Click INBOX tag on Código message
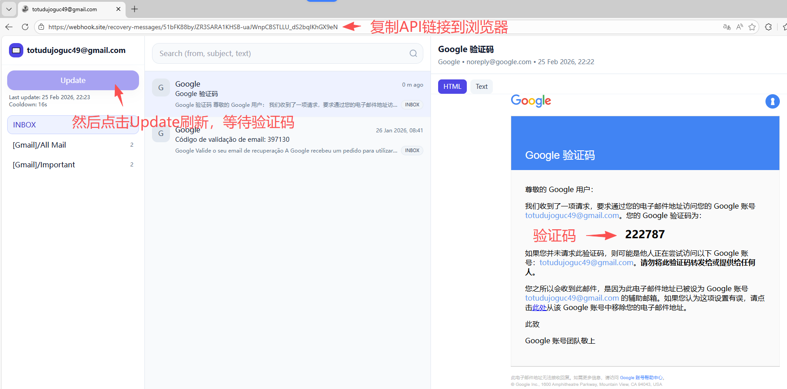Image resolution: width=787 pixels, height=389 pixels. pos(412,151)
